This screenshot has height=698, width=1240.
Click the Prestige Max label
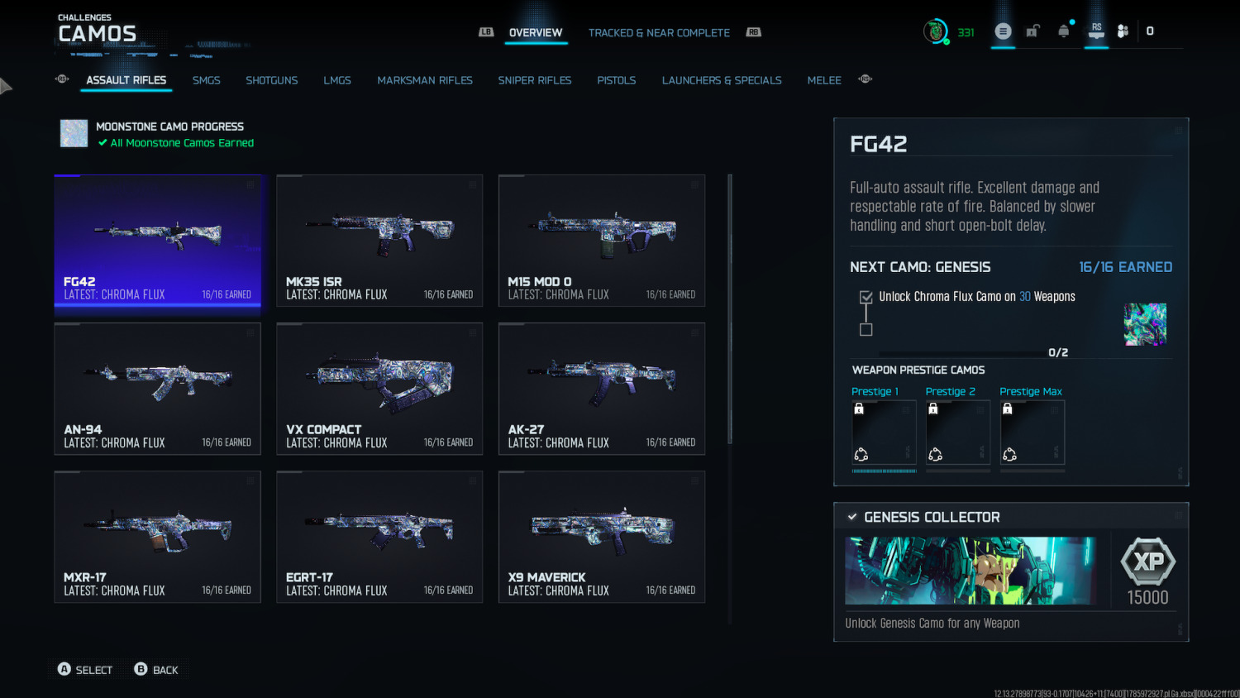(x=1031, y=391)
